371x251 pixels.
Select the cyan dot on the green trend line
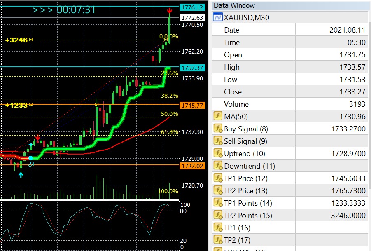pyautogui.click(x=30, y=158)
